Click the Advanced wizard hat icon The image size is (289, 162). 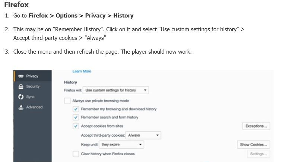pos(21,107)
